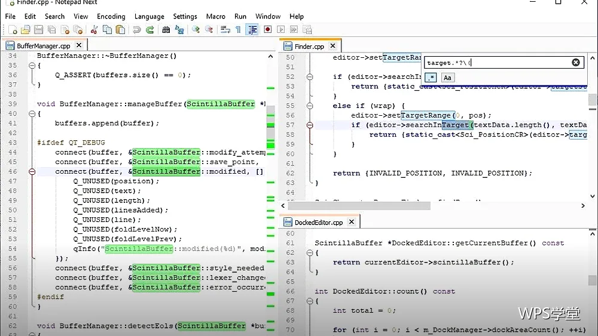The width and height of the screenshot is (598, 336).
Task: Click the Save All toolbar icon
Action: (x=52, y=30)
